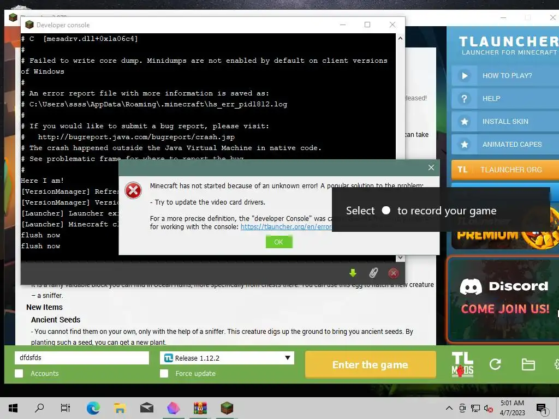Click the username field containing dfdsfds
Screen dimensions: 559x419
(82, 358)
